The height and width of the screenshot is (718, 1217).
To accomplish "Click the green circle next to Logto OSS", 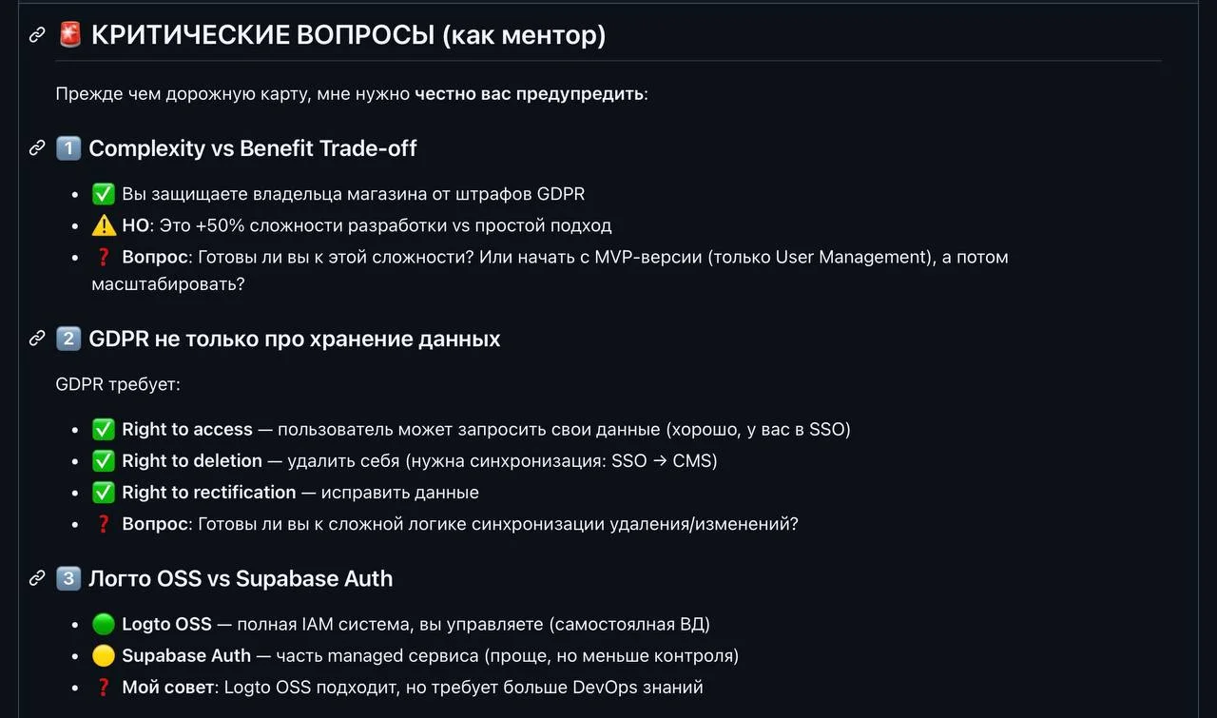I will [x=104, y=624].
